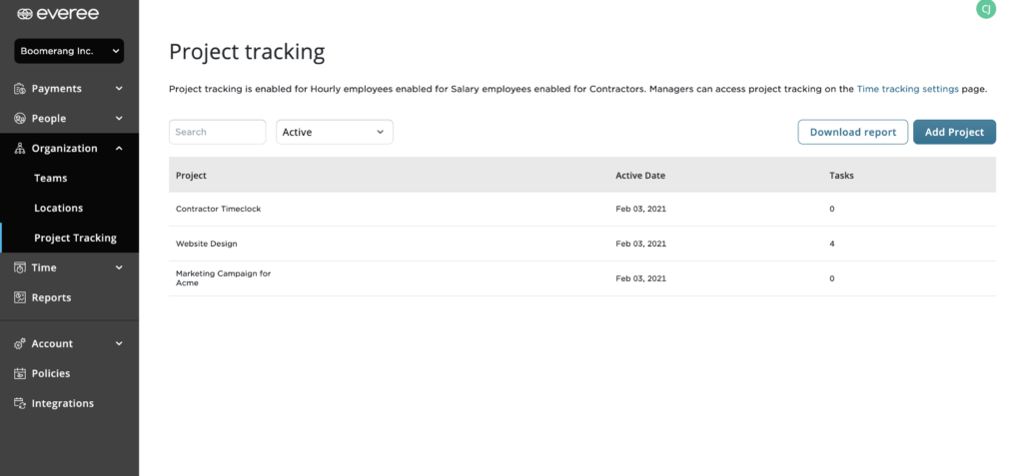Click the Payments sidebar icon
This screenshot has width=1023, height=476.
tap(20, 89)
